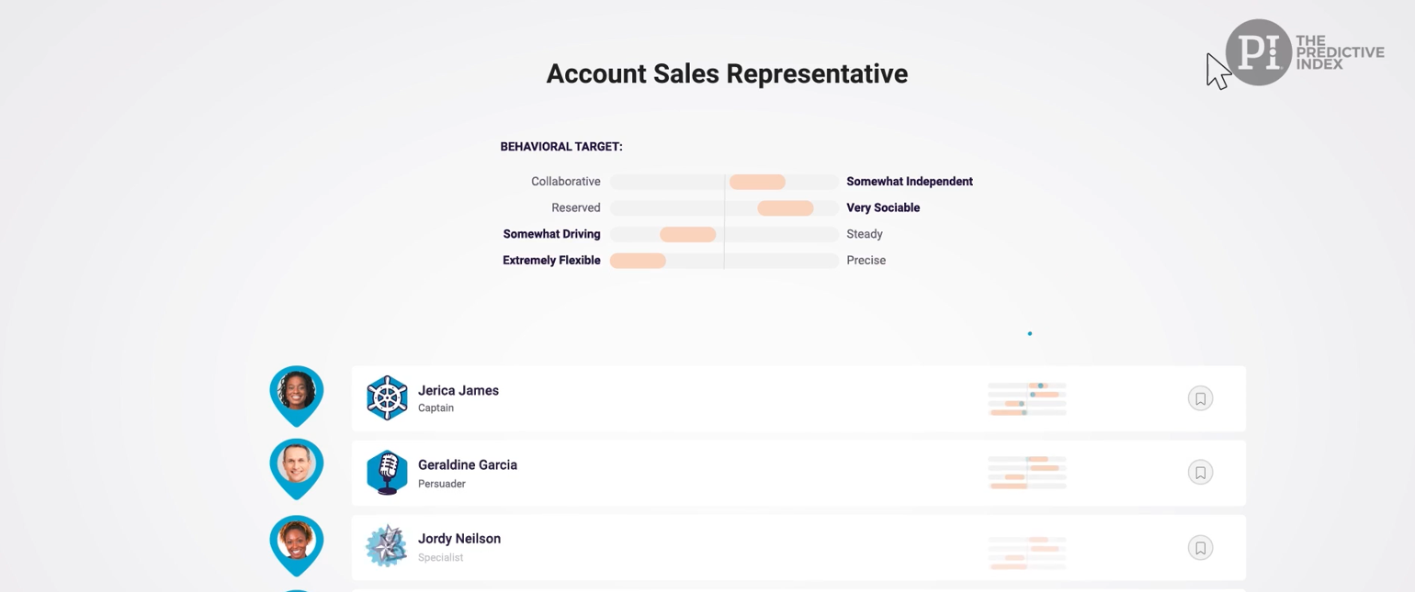Select the Jerica James name

(458, 390)
